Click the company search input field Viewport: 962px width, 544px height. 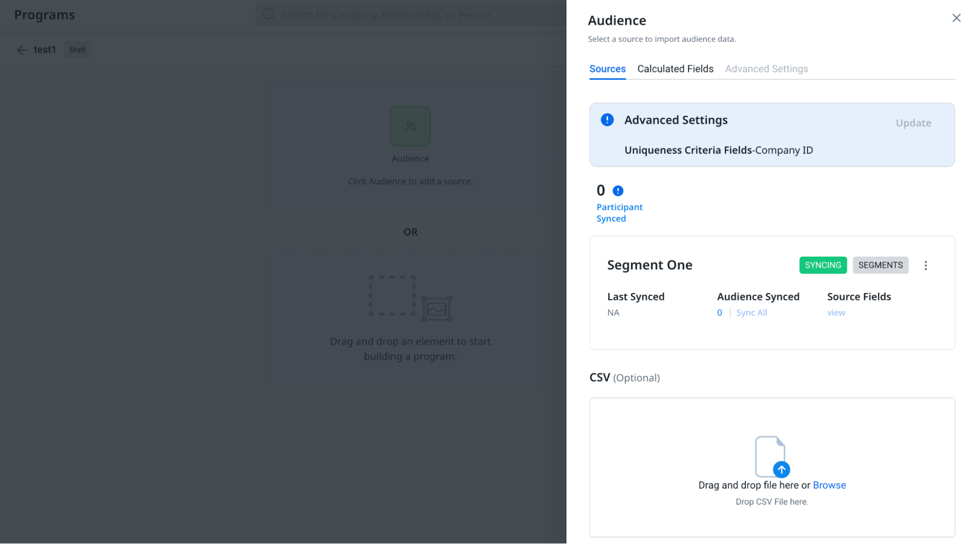point(409,15)
